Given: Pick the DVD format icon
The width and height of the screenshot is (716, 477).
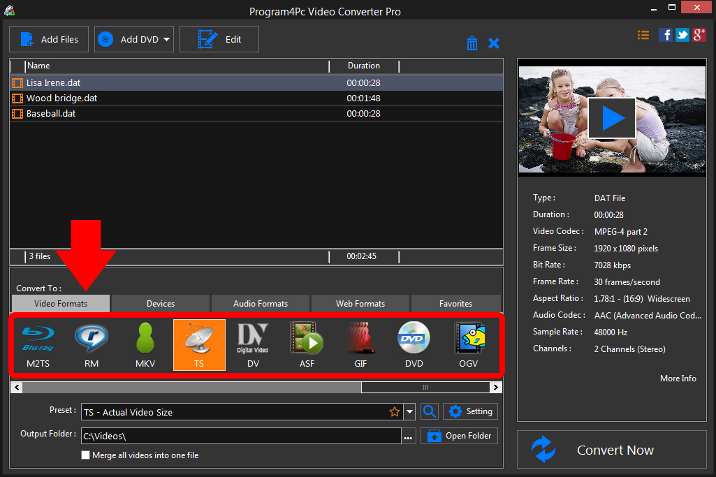Looking at the screenshot, I should 414,345.
